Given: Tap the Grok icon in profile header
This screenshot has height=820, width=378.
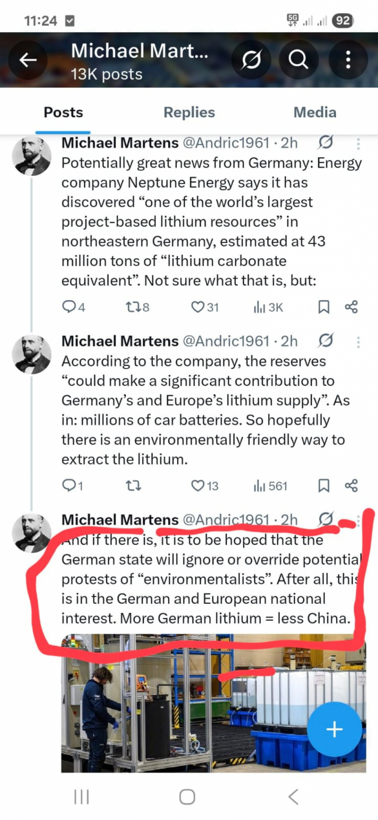Looking at the screenshot, I should [251, 60].
